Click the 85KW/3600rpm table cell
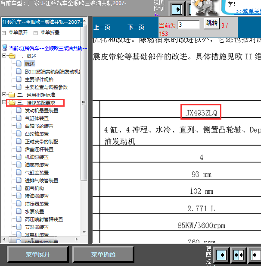The width and height of the screenshot is (261, 266). tap(201, 225)
